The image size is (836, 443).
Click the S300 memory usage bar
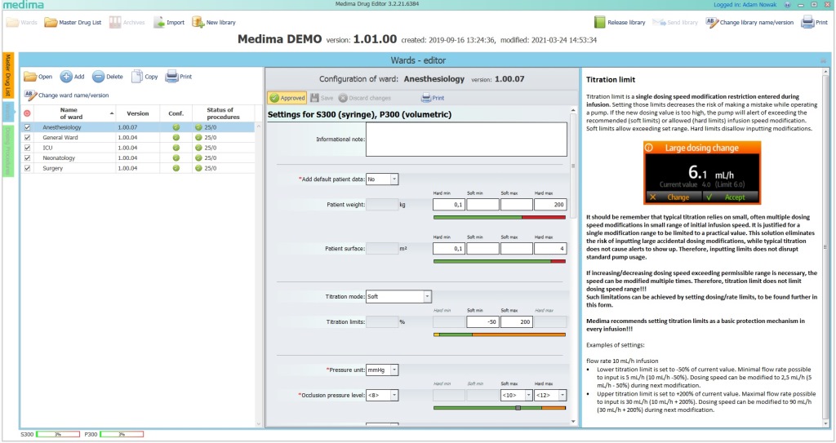58,435
